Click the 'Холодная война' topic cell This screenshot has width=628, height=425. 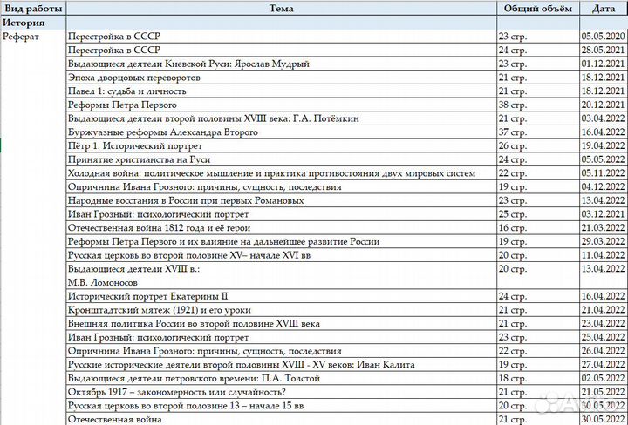tap(281, 173)
